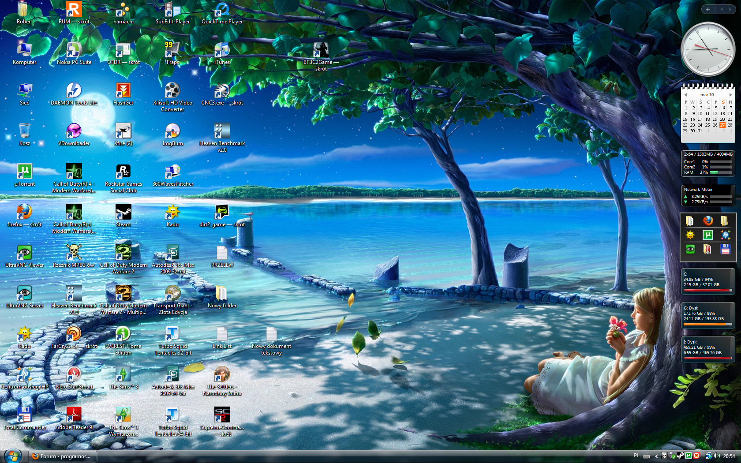Open floppy disk icon in launcher gadget
Viewport: 741px width, 463px height.
(x=725, y=249)
